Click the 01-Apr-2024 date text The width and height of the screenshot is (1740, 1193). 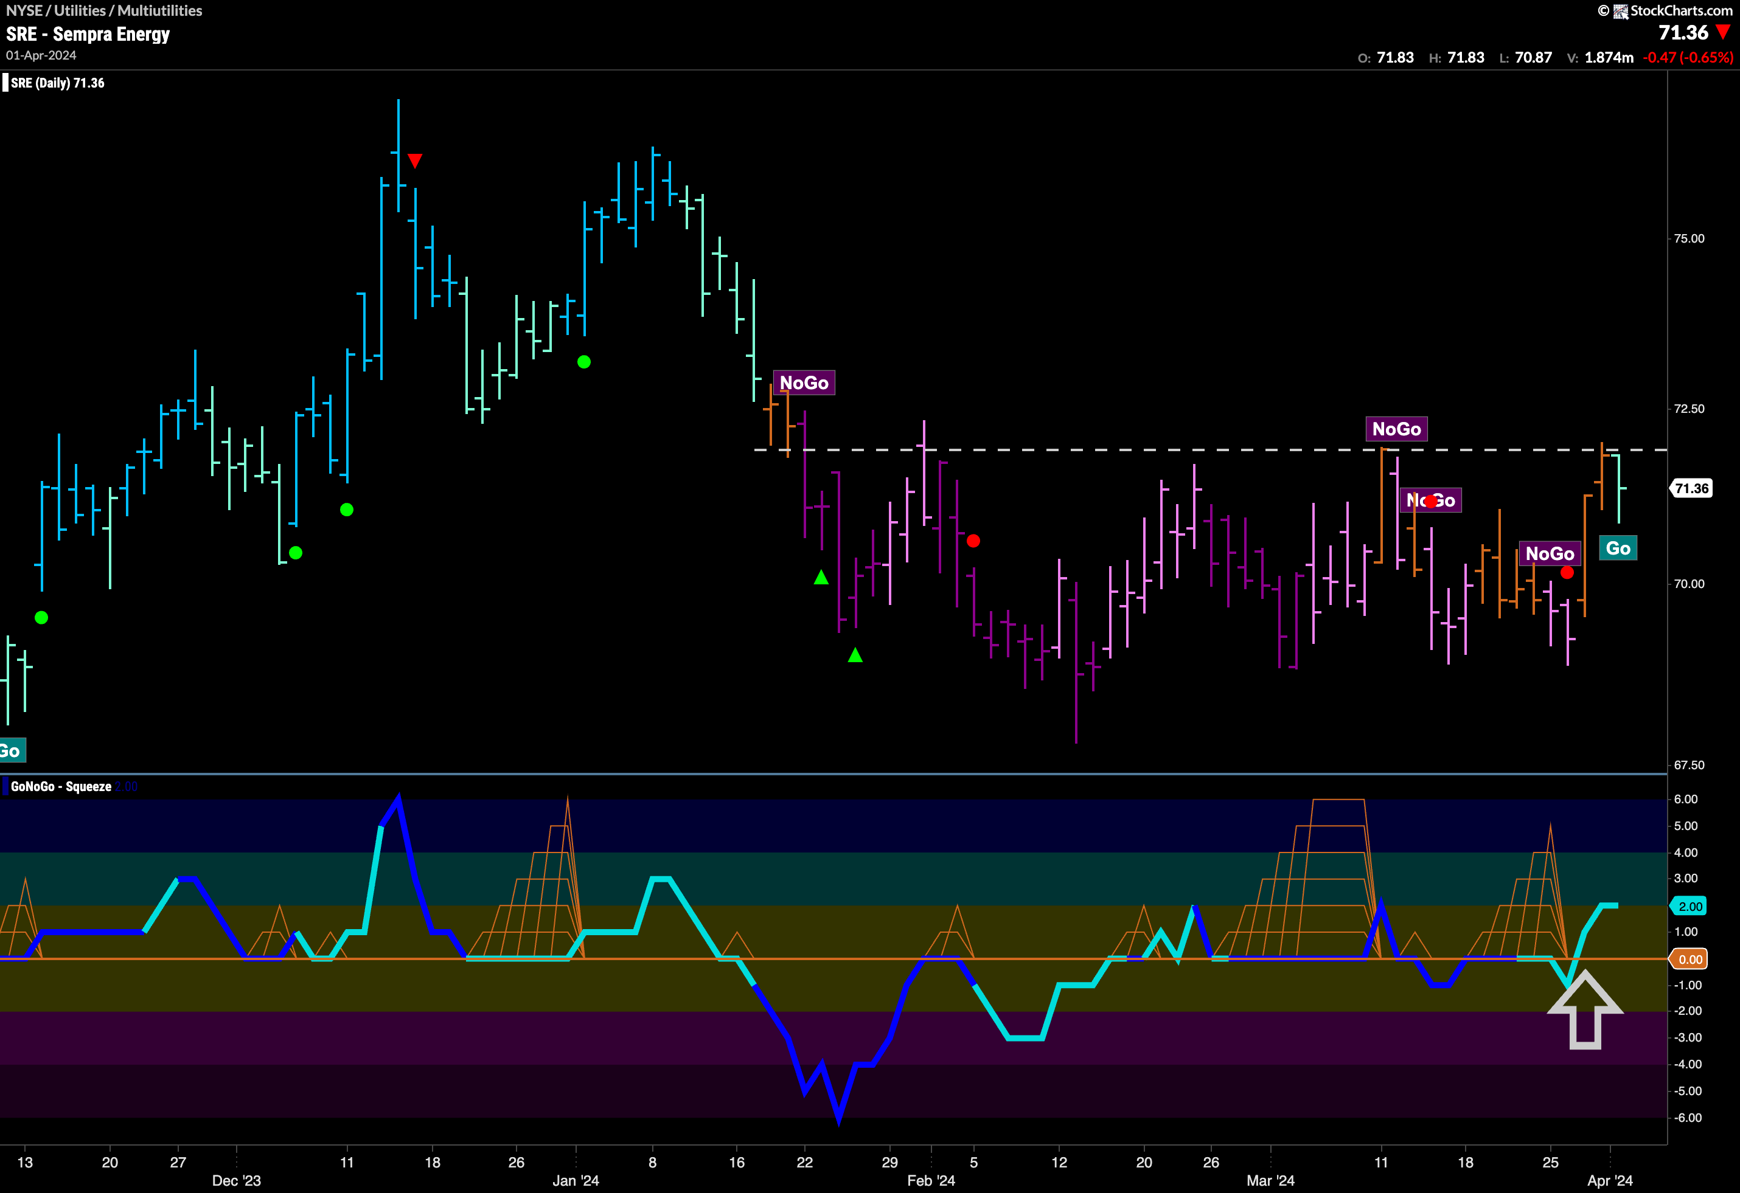tap(41, 55)
